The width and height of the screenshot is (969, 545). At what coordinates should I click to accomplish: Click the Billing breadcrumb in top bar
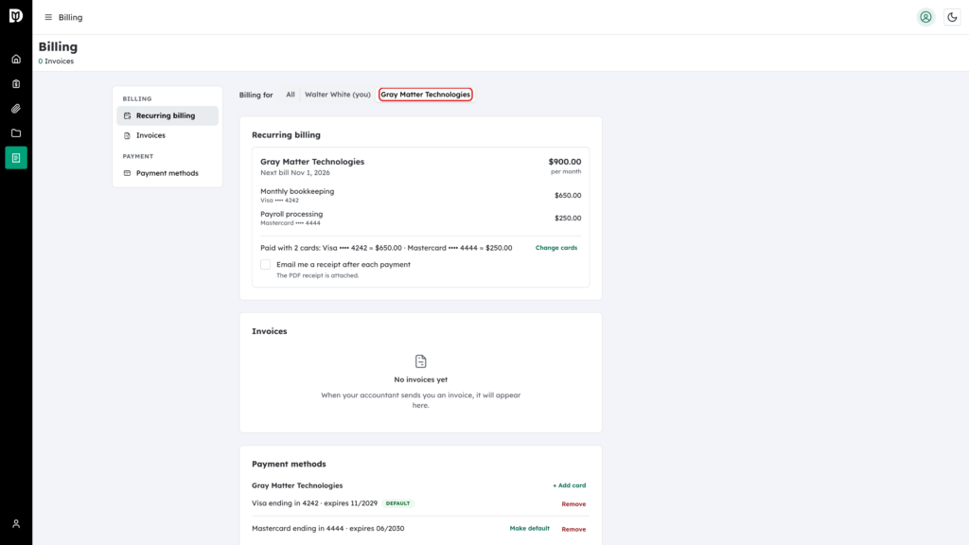[x=70, y=17]
